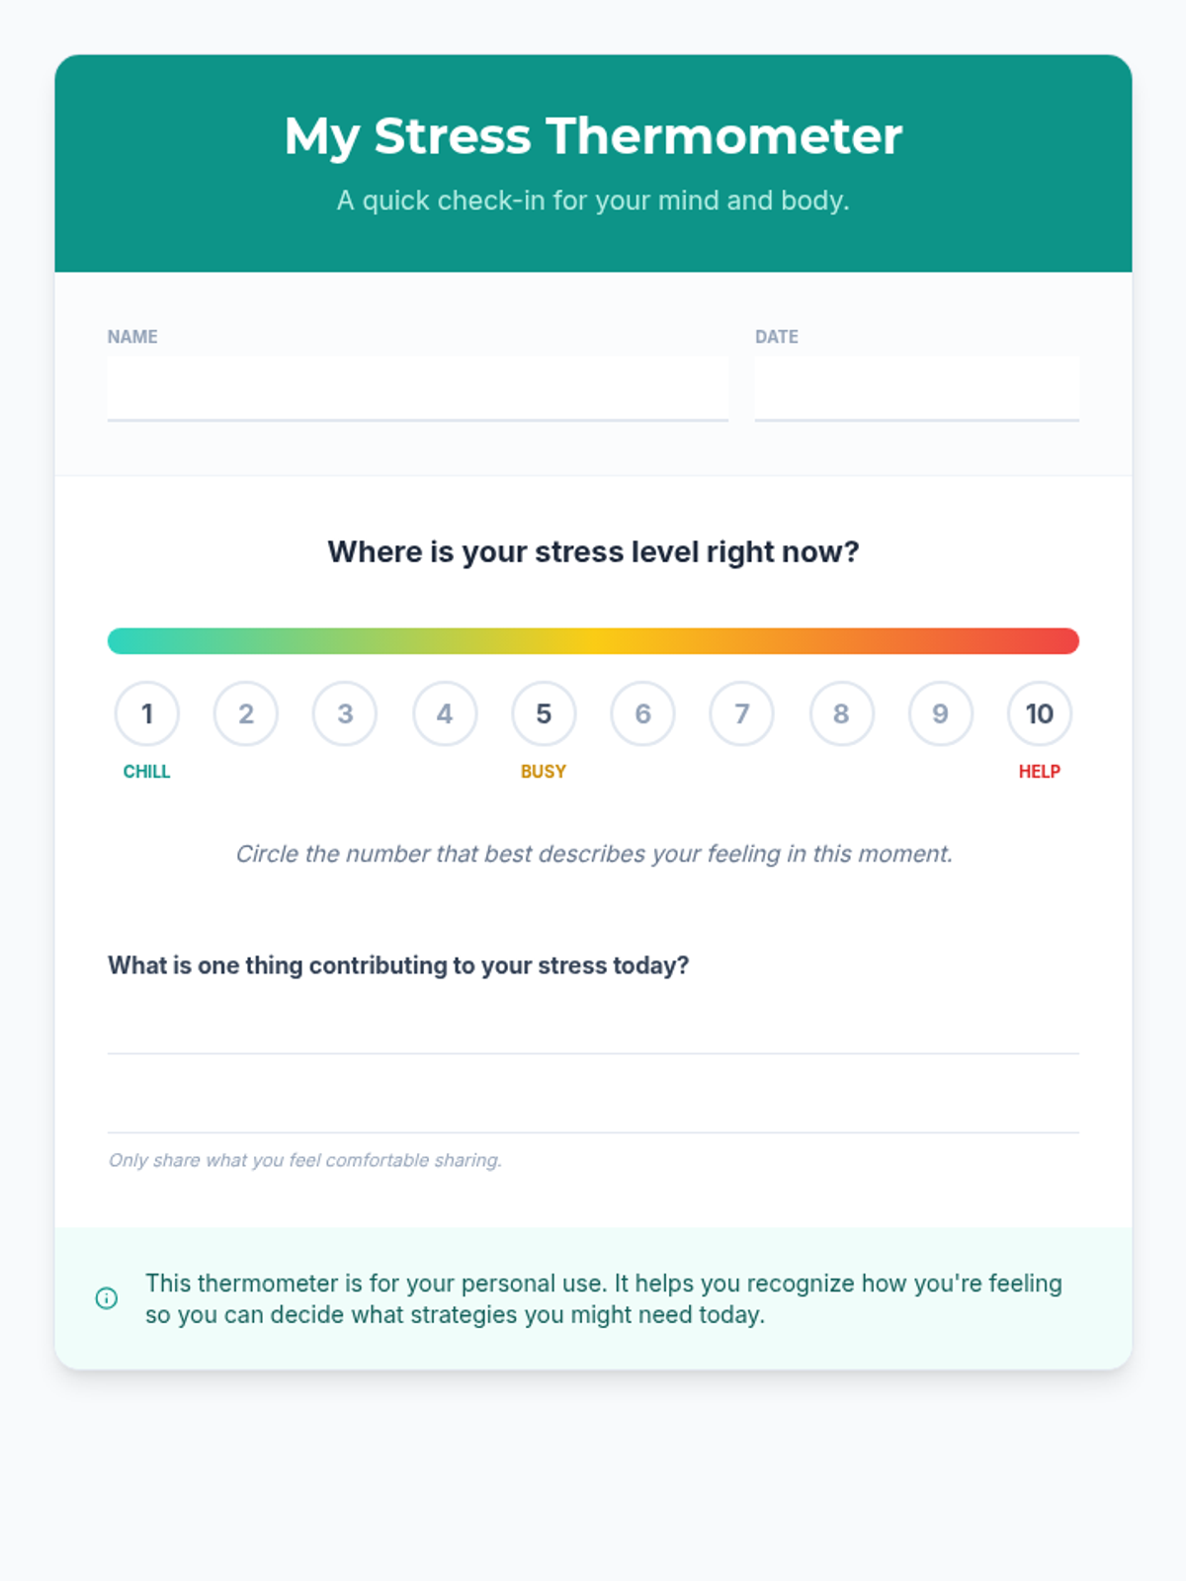Pick number 9 on the scale
Screen dimensions: 1186x1581
[941, 713]
